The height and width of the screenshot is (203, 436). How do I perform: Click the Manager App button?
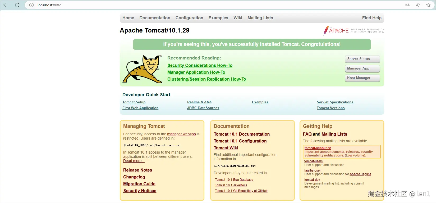tap(362, 68)
